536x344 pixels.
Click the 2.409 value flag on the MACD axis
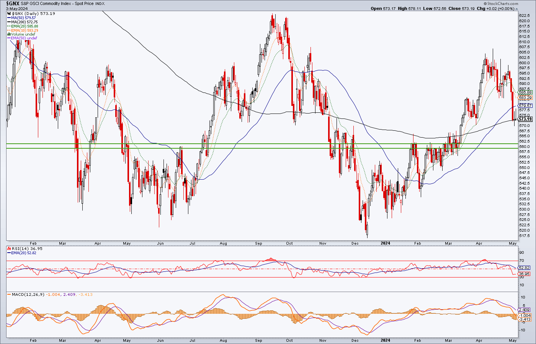click(525, 310)
